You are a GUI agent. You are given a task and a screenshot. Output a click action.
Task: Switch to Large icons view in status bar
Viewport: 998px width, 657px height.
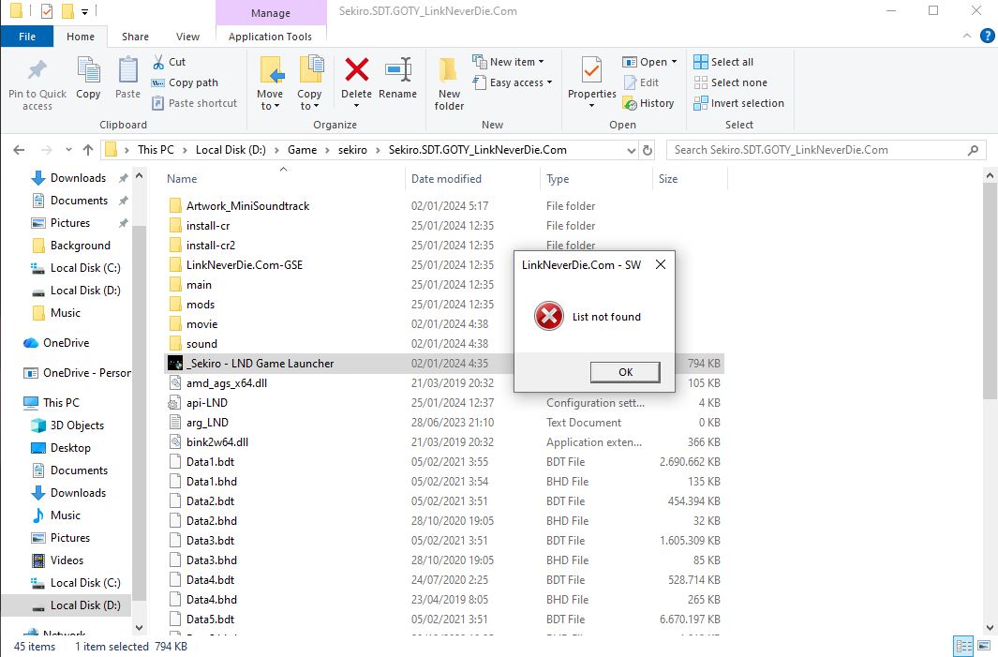pos(983,646)
